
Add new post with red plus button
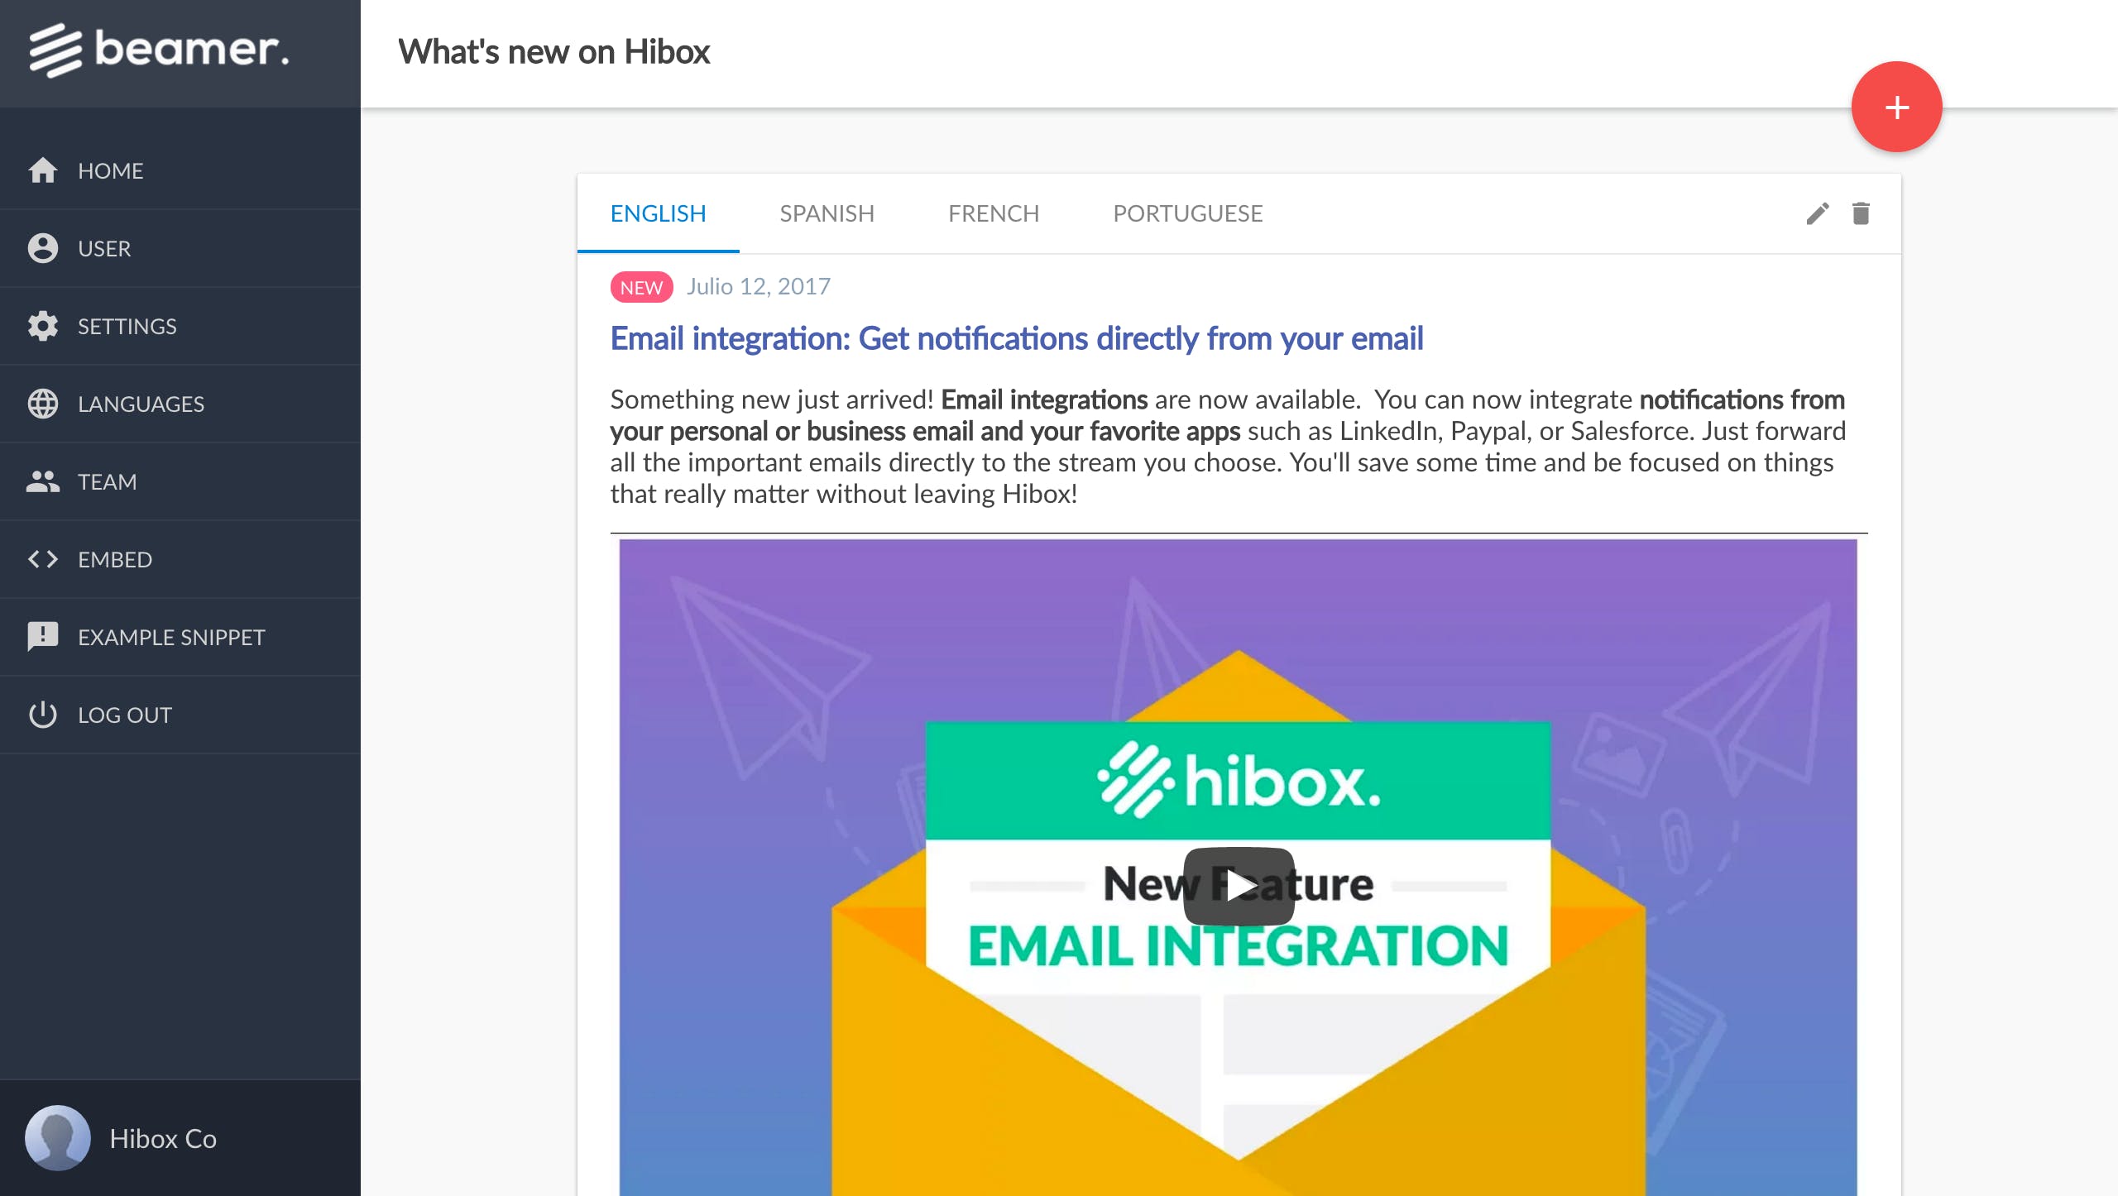pos(1896,108)
